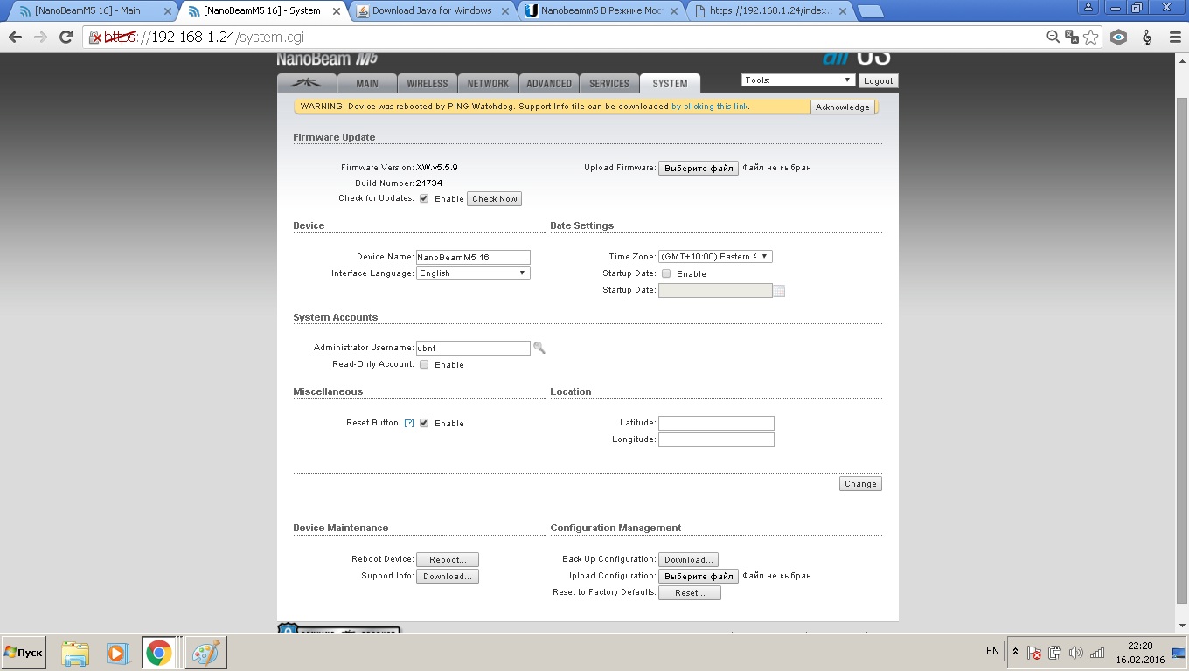Image resolution: width=1189 pixels, height=671 pixels.
Task: Reload the page with the refresh icon
Action: click(x=66, y=38)
